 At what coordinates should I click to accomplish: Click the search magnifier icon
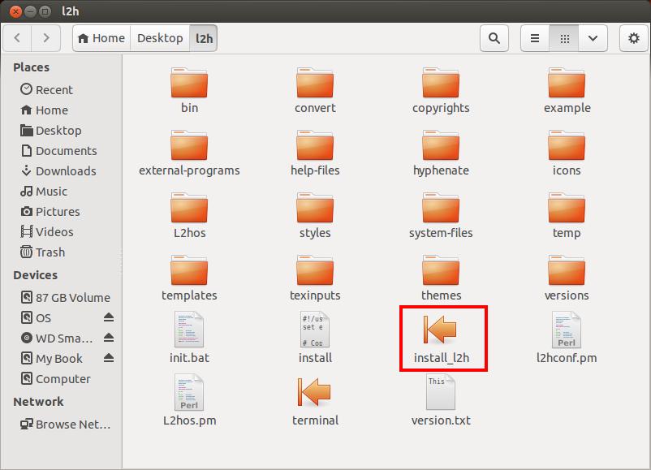pyautogui.click(x=494, y=38)
